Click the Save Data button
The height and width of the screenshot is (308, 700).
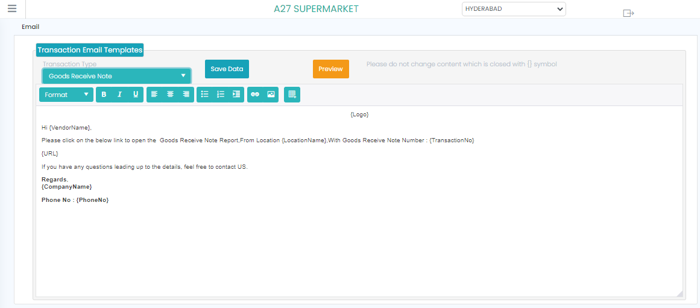227,69
